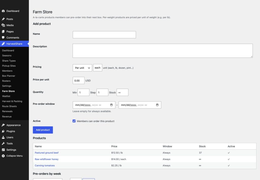Image resolution: width=260 pixels, height=180 pixels.
Task: Uncheck Members can order this product
Action: pos(74,121)
